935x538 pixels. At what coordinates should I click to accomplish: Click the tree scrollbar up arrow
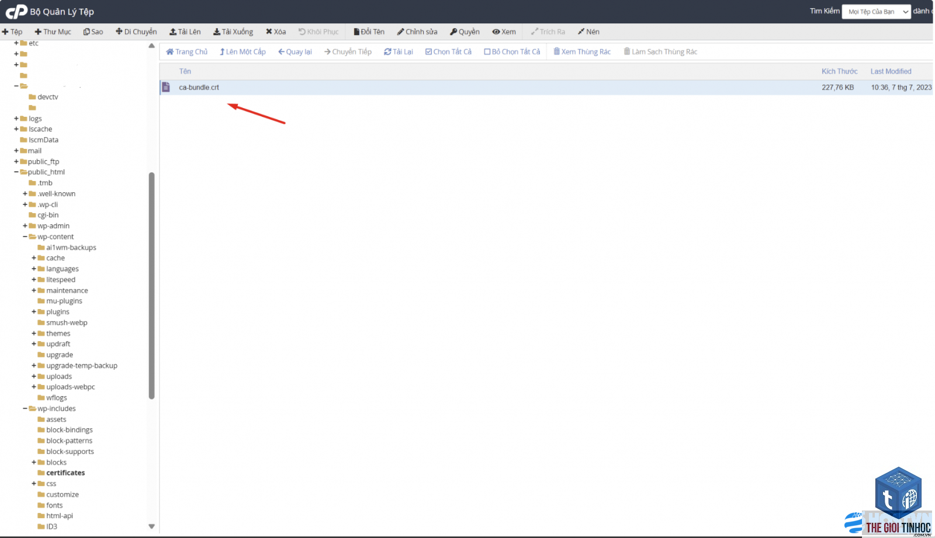tap(151, 46)
